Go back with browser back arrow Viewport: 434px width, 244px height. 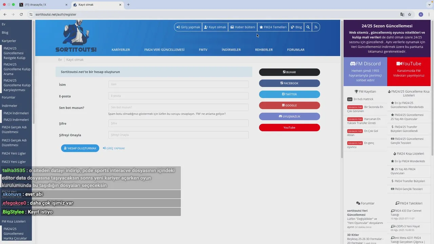point(5,15)
